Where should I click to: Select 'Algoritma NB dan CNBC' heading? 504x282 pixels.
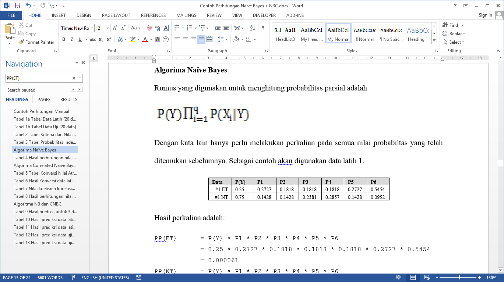point(38,204)
